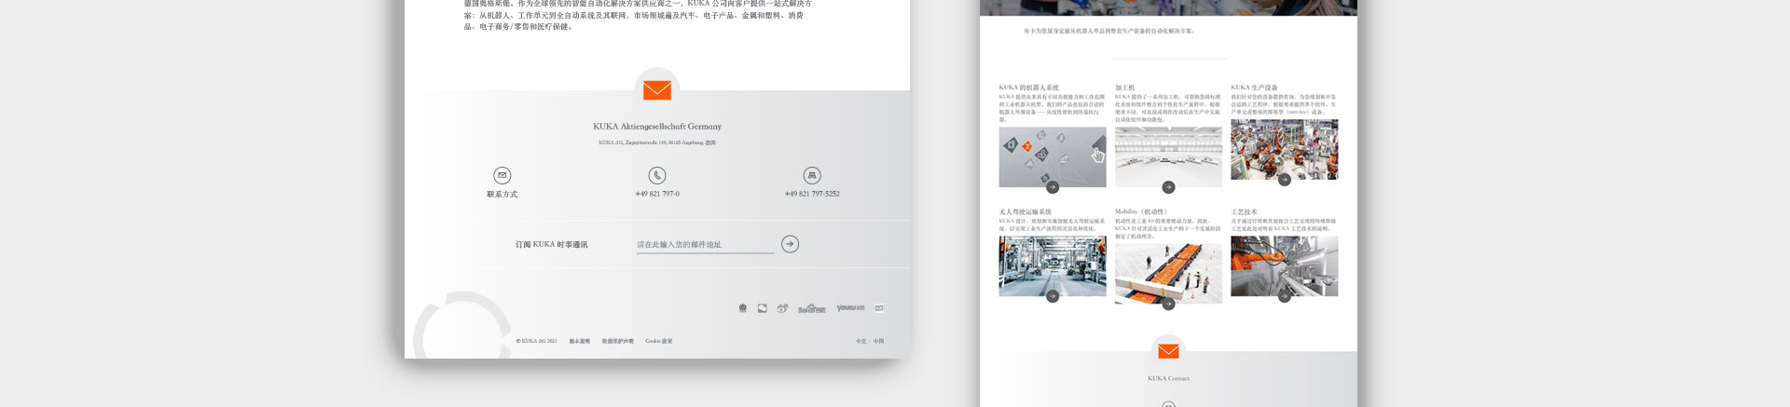Open the 工艺技术 thumbnail image

coord(1284,265)
